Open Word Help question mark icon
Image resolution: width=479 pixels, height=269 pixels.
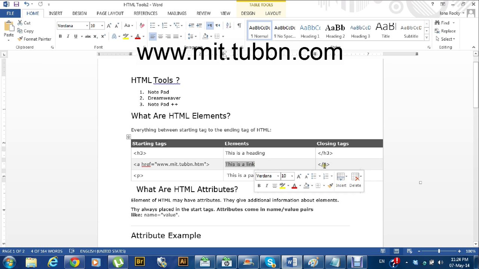432,4
